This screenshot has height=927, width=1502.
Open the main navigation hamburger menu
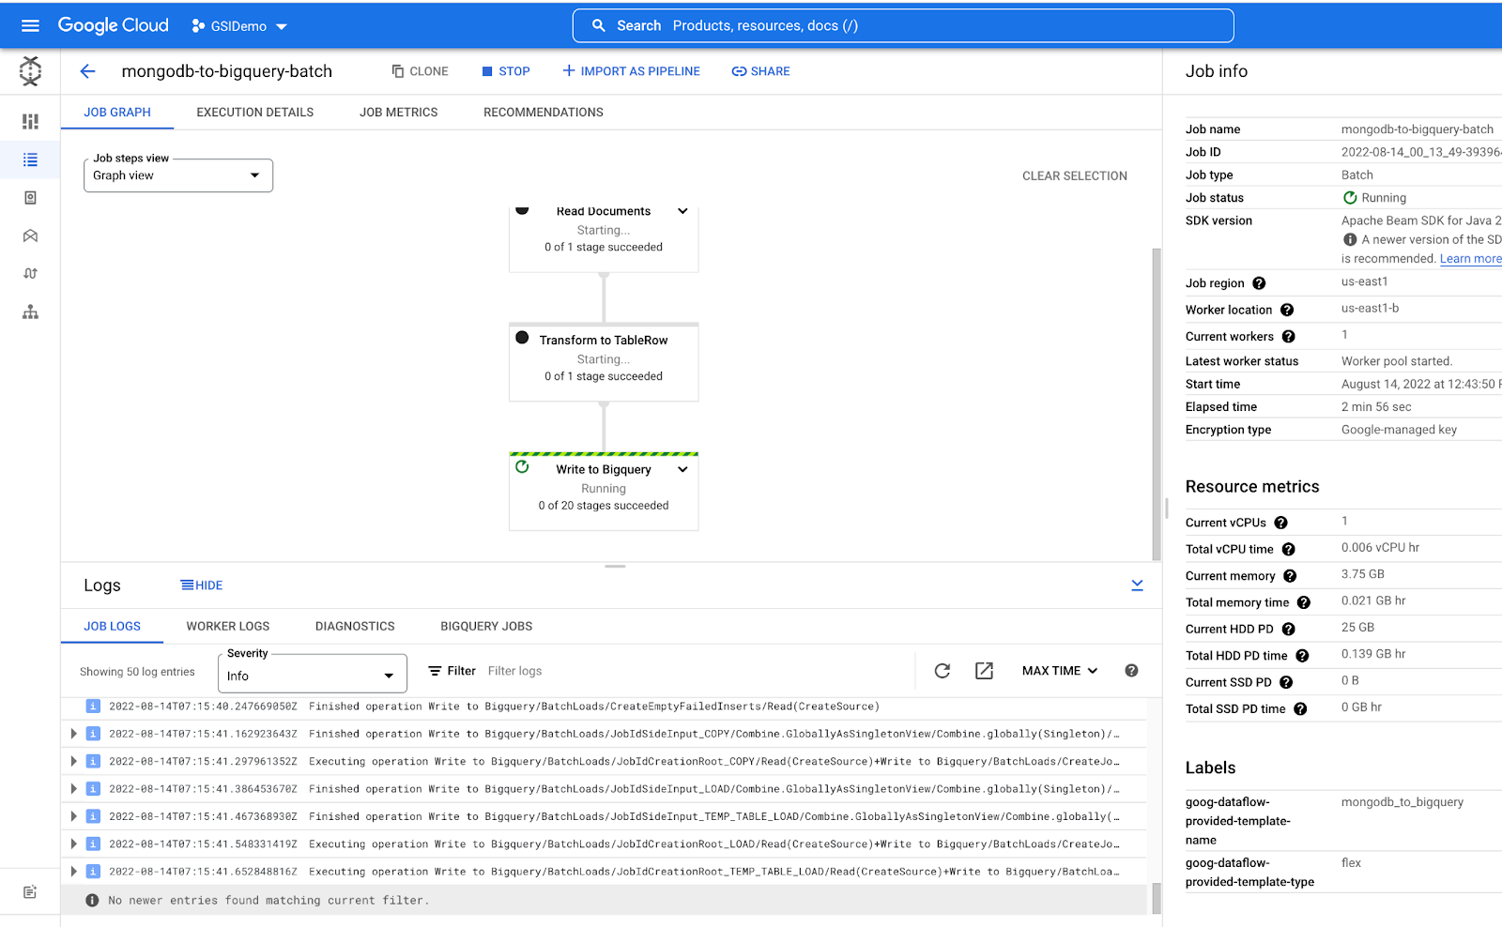tap(30, 25)
